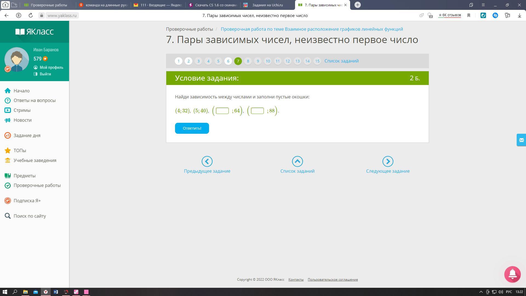Click the Начало home icon

(8, 91)
